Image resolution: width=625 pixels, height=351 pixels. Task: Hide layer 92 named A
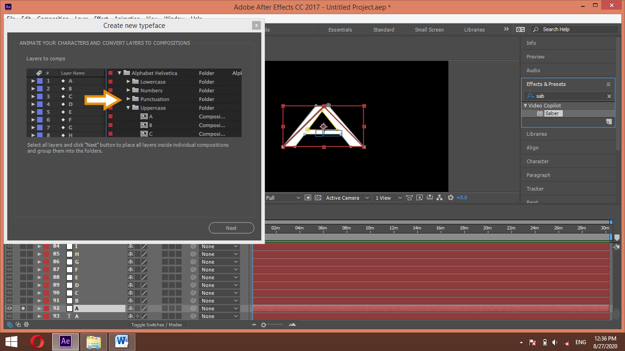(x=9, y=308)
